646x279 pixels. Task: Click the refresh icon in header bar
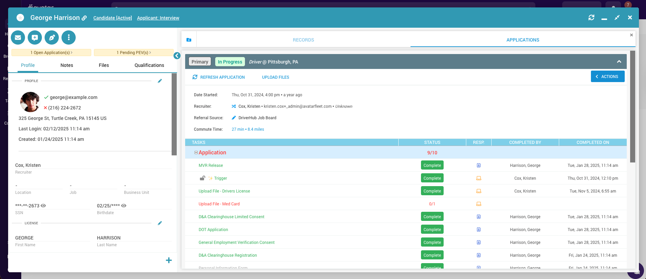[591, 18]
